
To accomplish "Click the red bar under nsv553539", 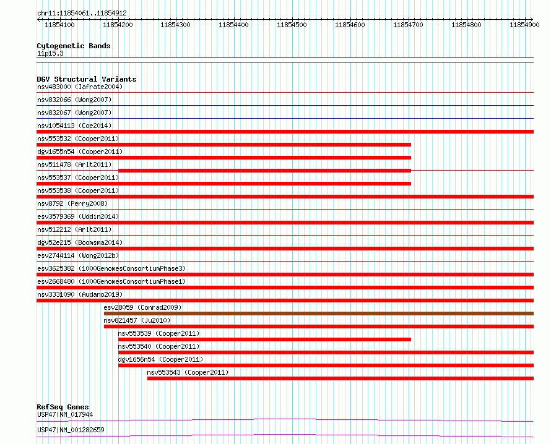I will (x=264, y=339).
